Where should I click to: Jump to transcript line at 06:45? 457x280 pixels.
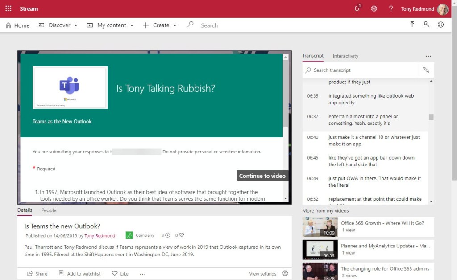point(365,161)
